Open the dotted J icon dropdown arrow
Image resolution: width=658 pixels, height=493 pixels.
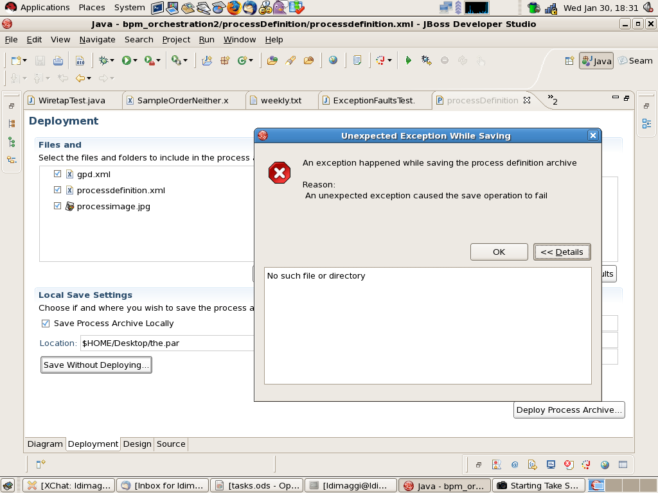[389, 61]
